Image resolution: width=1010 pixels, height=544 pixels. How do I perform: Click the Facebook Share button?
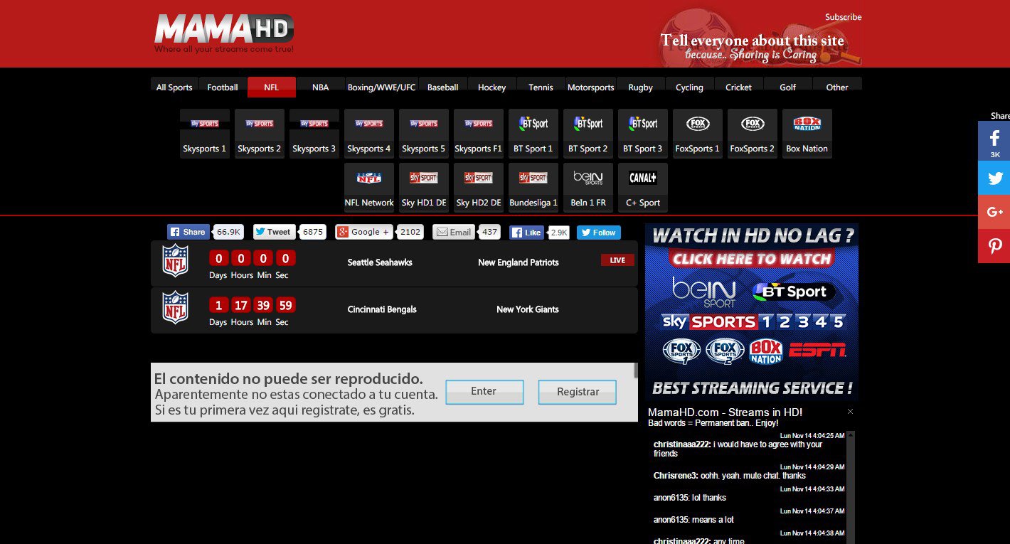point(189,232)
